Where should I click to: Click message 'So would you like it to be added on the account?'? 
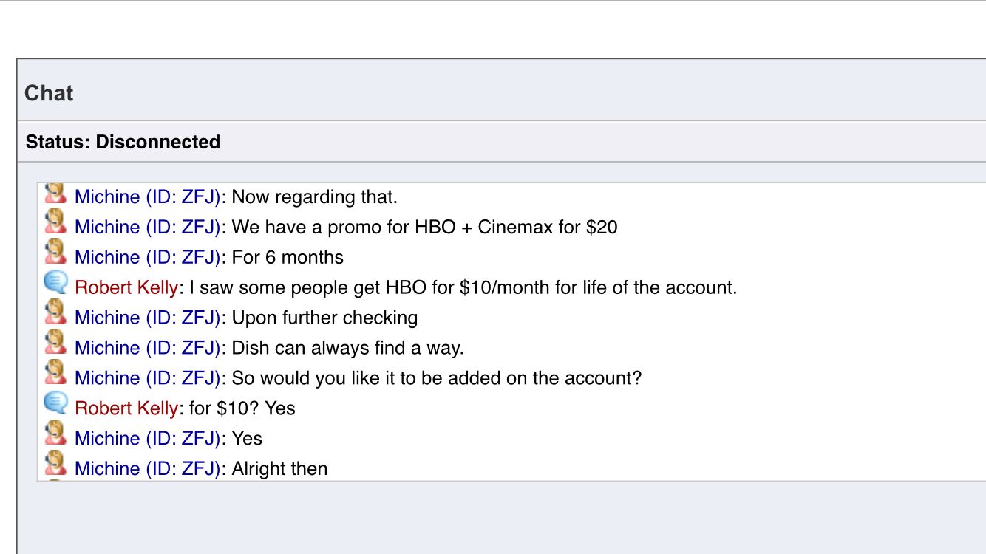437,378
